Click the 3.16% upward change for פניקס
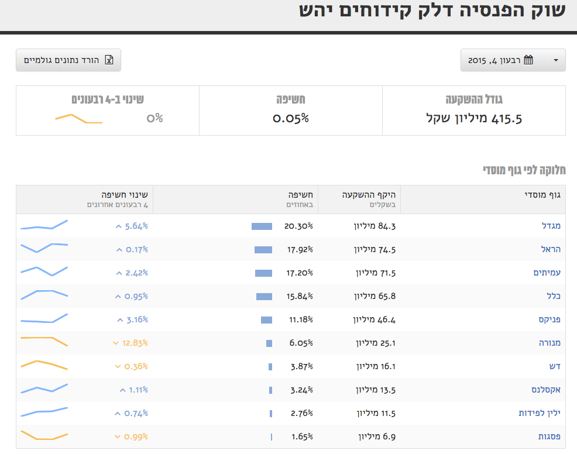Screen dimensions: 577x454 pyautogui.click(x=132, y=319)
